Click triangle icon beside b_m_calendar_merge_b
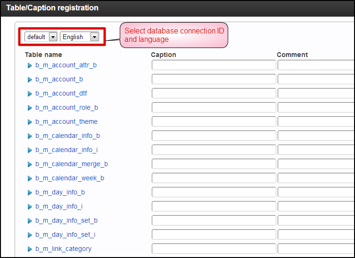This screenshot has width=355, height=258. coord(30,164)
